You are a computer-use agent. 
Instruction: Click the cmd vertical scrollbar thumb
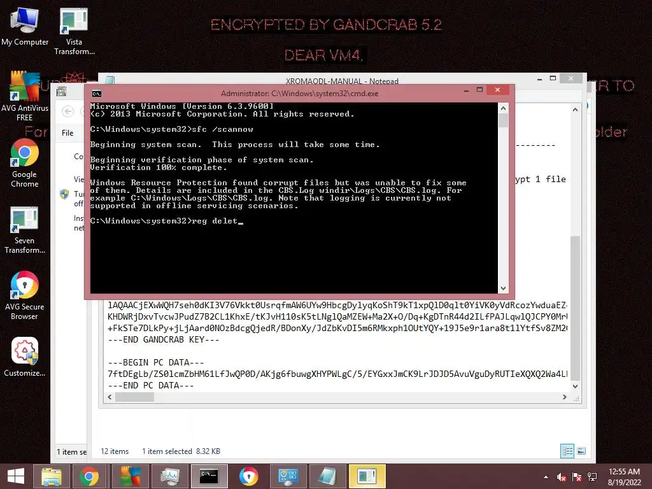[503, 120]
